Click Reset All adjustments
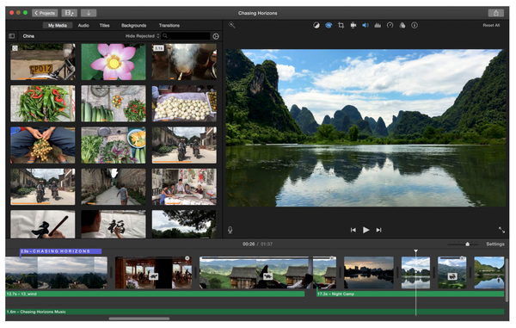Viewport: 516px width, 328px height. pos(491,25)
